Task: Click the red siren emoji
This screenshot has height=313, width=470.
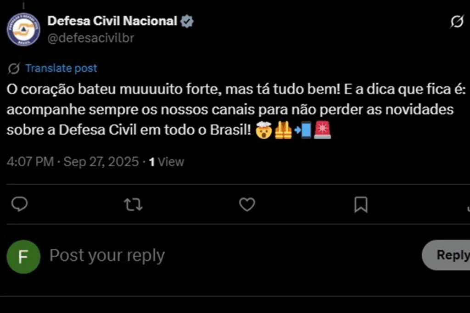Action: 322,131
